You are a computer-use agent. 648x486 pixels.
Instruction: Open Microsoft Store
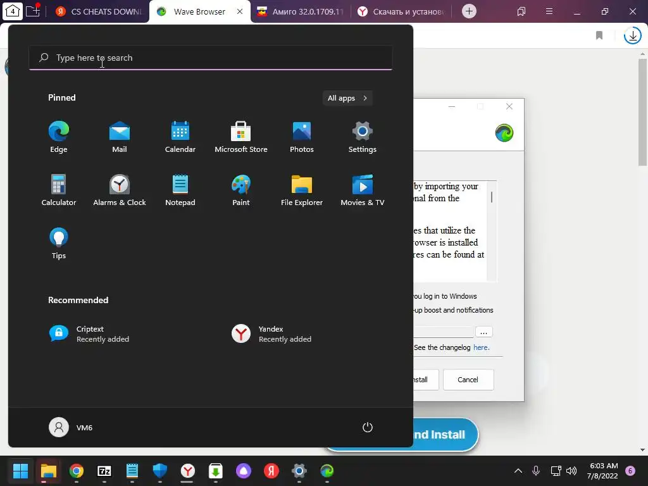pos(241,137)
